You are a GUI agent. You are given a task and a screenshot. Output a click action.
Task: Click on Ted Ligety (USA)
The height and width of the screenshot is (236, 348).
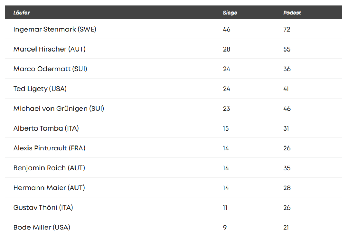(40, 89)
